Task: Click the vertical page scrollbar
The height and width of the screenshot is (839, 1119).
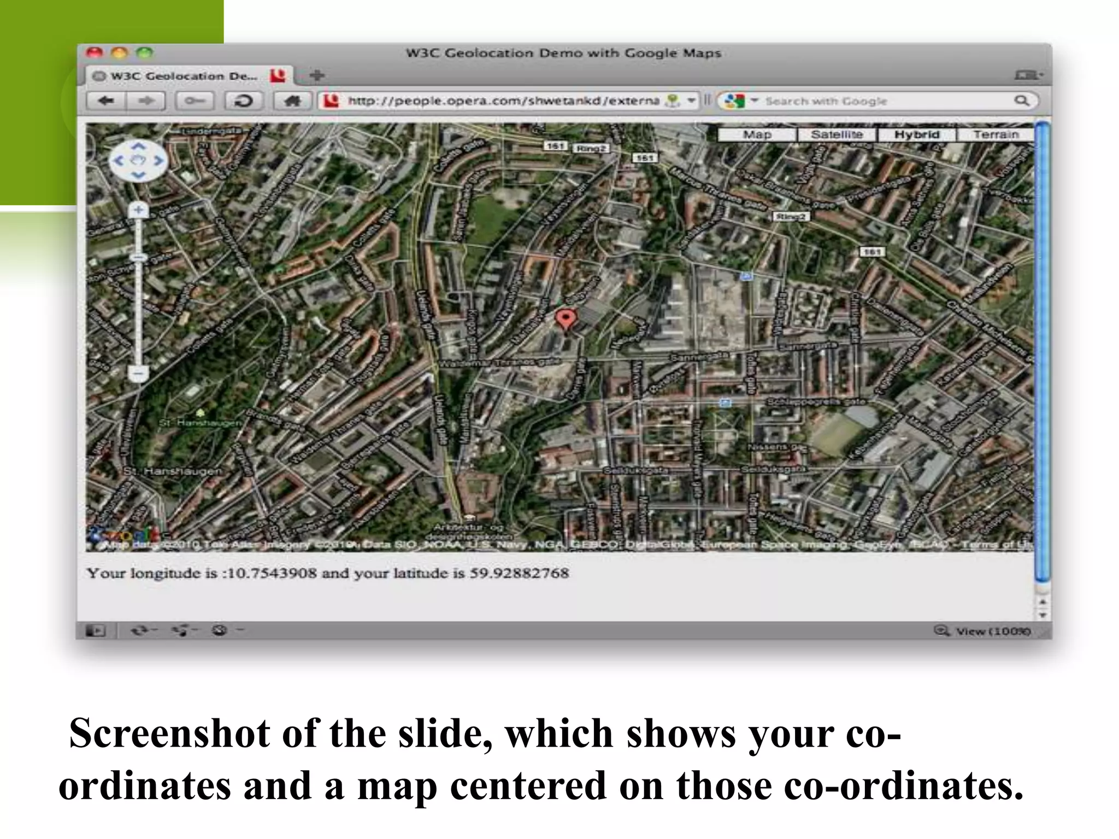Action: pyautogui.click(x=1042, y=352)
